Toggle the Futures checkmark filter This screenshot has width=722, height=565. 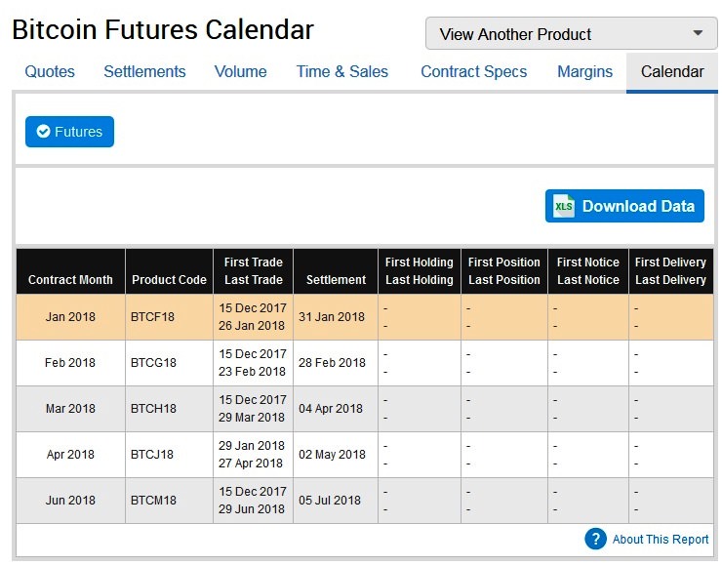tap(69, 132)
